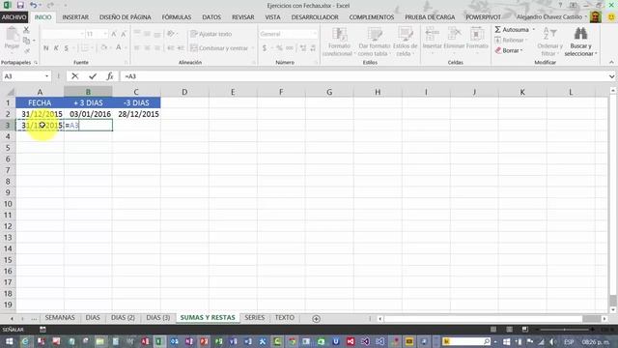The height and width of the screenshot is (348, 618).
Task: Open the Insert Function fx dialog
Action: [109, 76]
